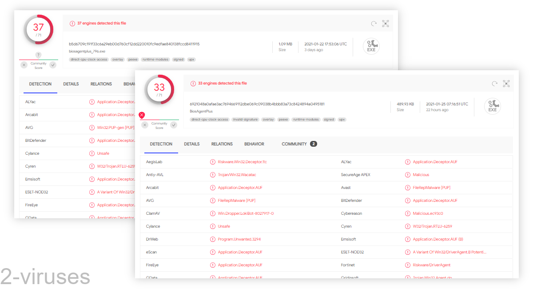Click the Application.Deceptor.AUF (B) result
The image size is (533, 289).
pos(438,239)
